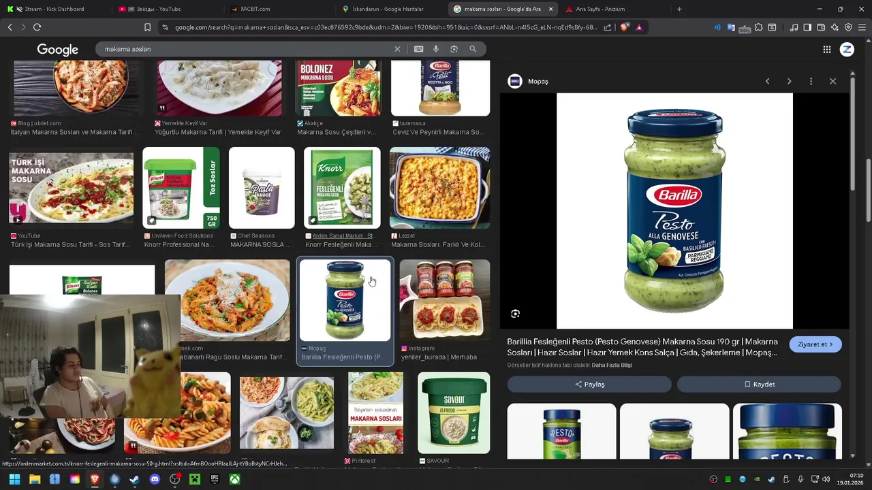This screenshot has height=490, width=872.
Task: Open the Brave VPN shield icon
Action: 848,27
